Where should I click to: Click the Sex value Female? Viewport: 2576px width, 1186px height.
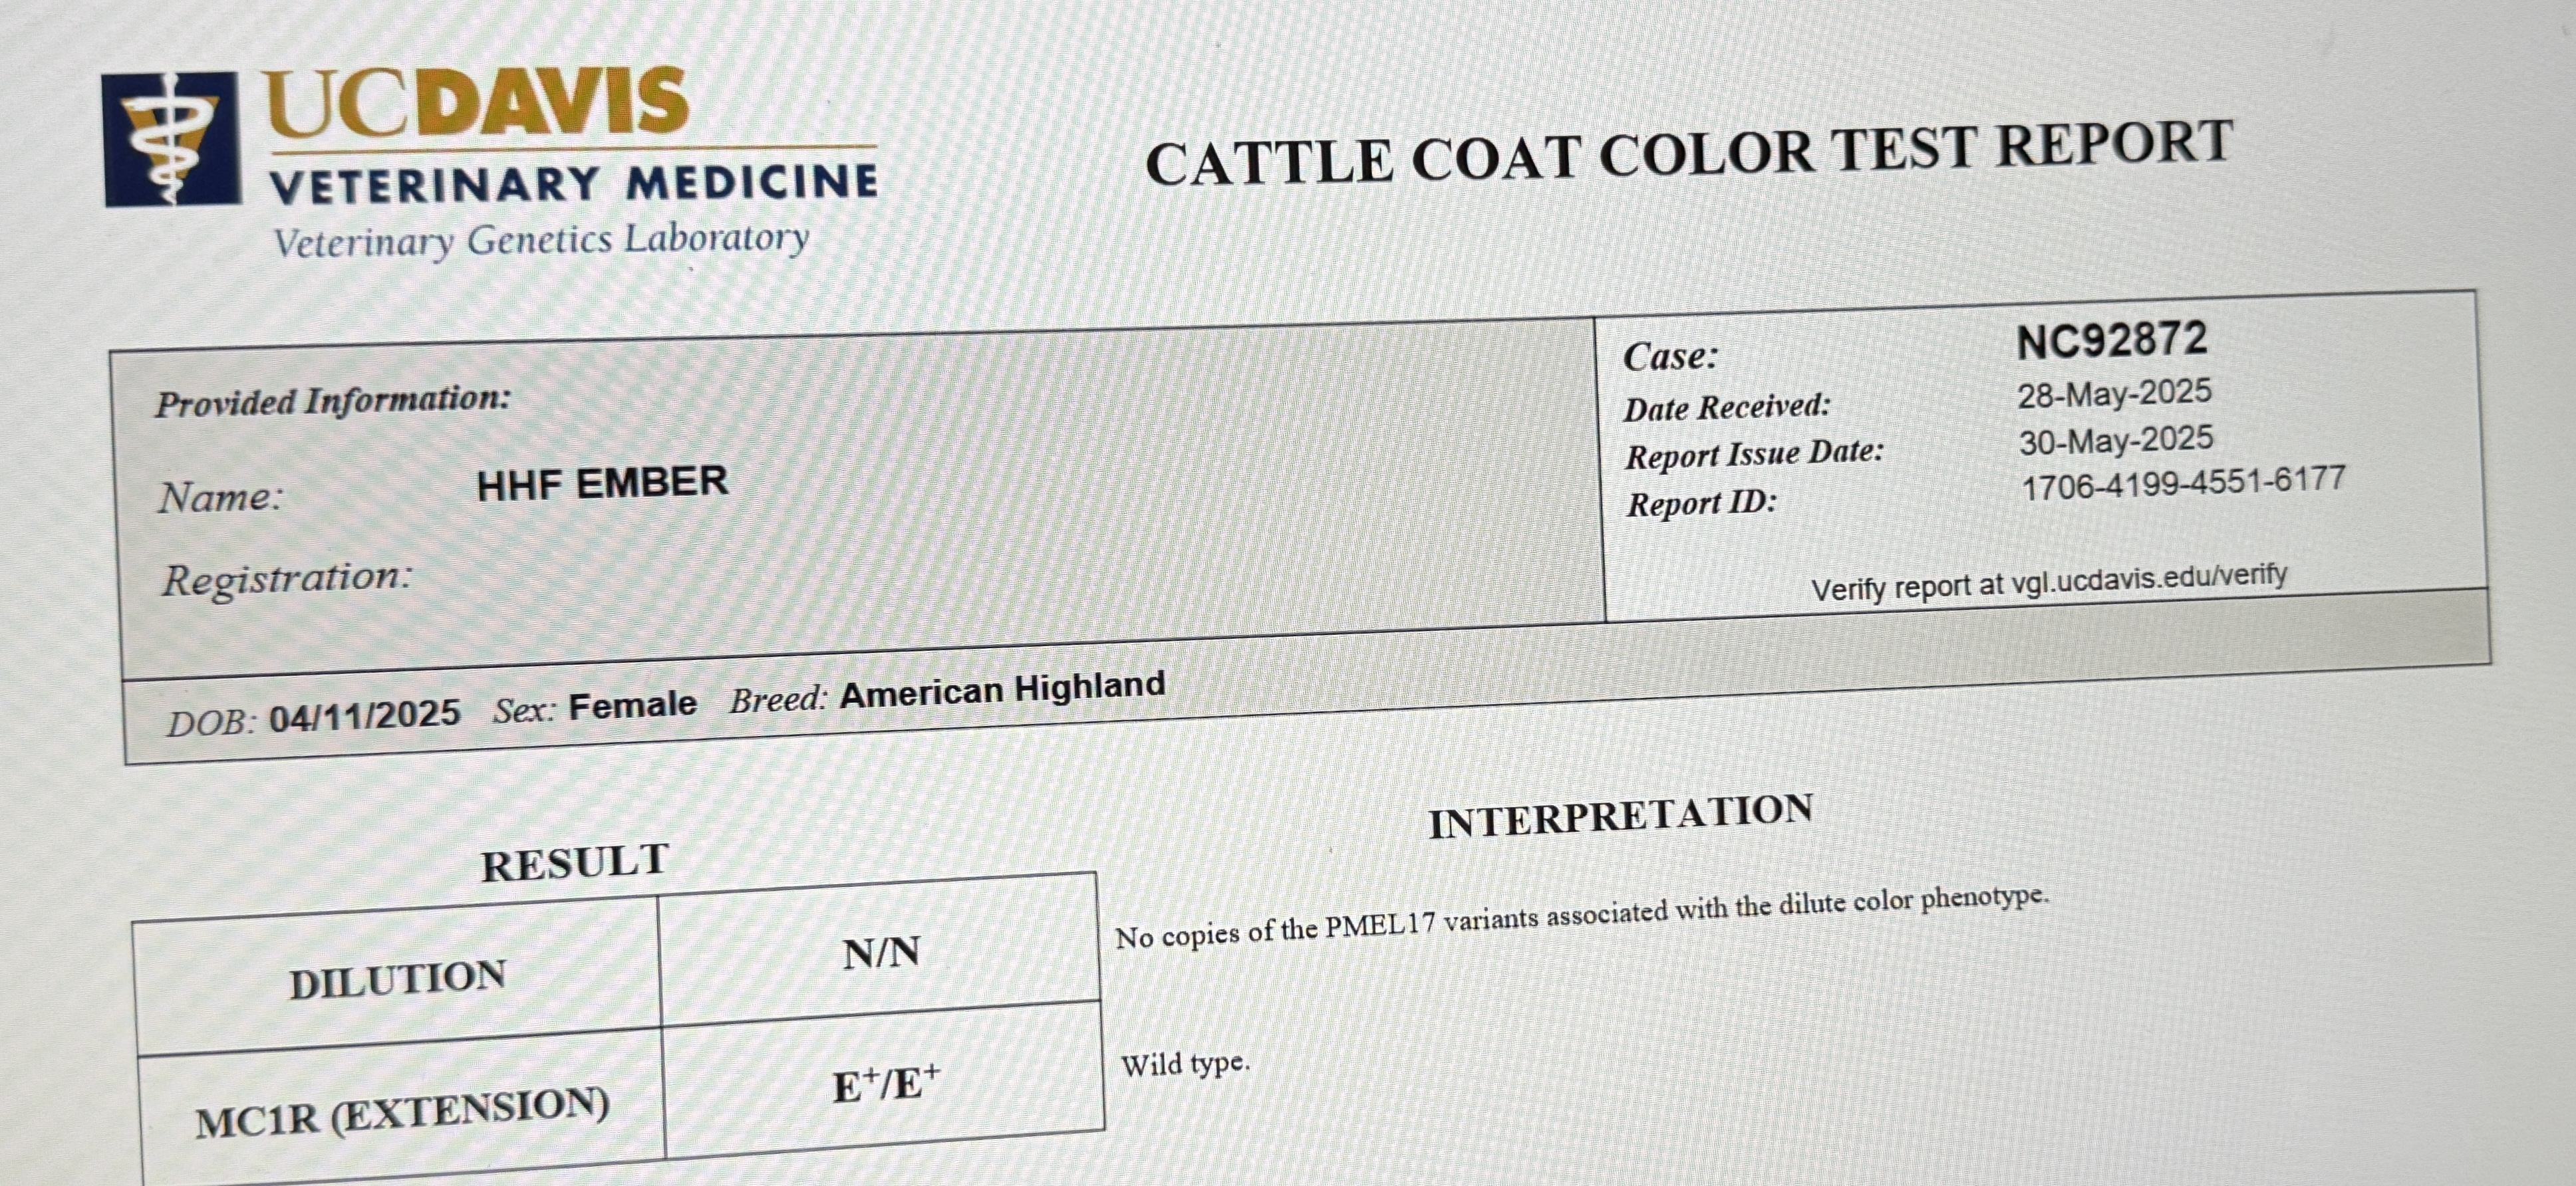632,705
